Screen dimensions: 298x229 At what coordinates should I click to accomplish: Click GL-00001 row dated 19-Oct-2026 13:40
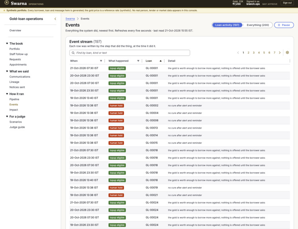point(180,98)
